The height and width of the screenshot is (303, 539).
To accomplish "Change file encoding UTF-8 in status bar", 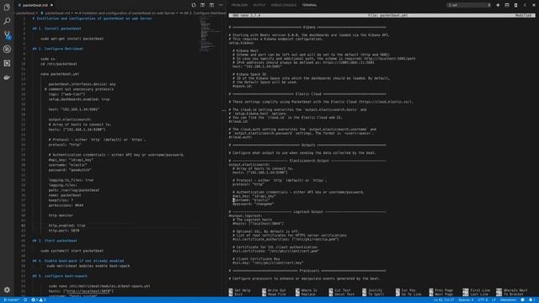I will point(483,300).
